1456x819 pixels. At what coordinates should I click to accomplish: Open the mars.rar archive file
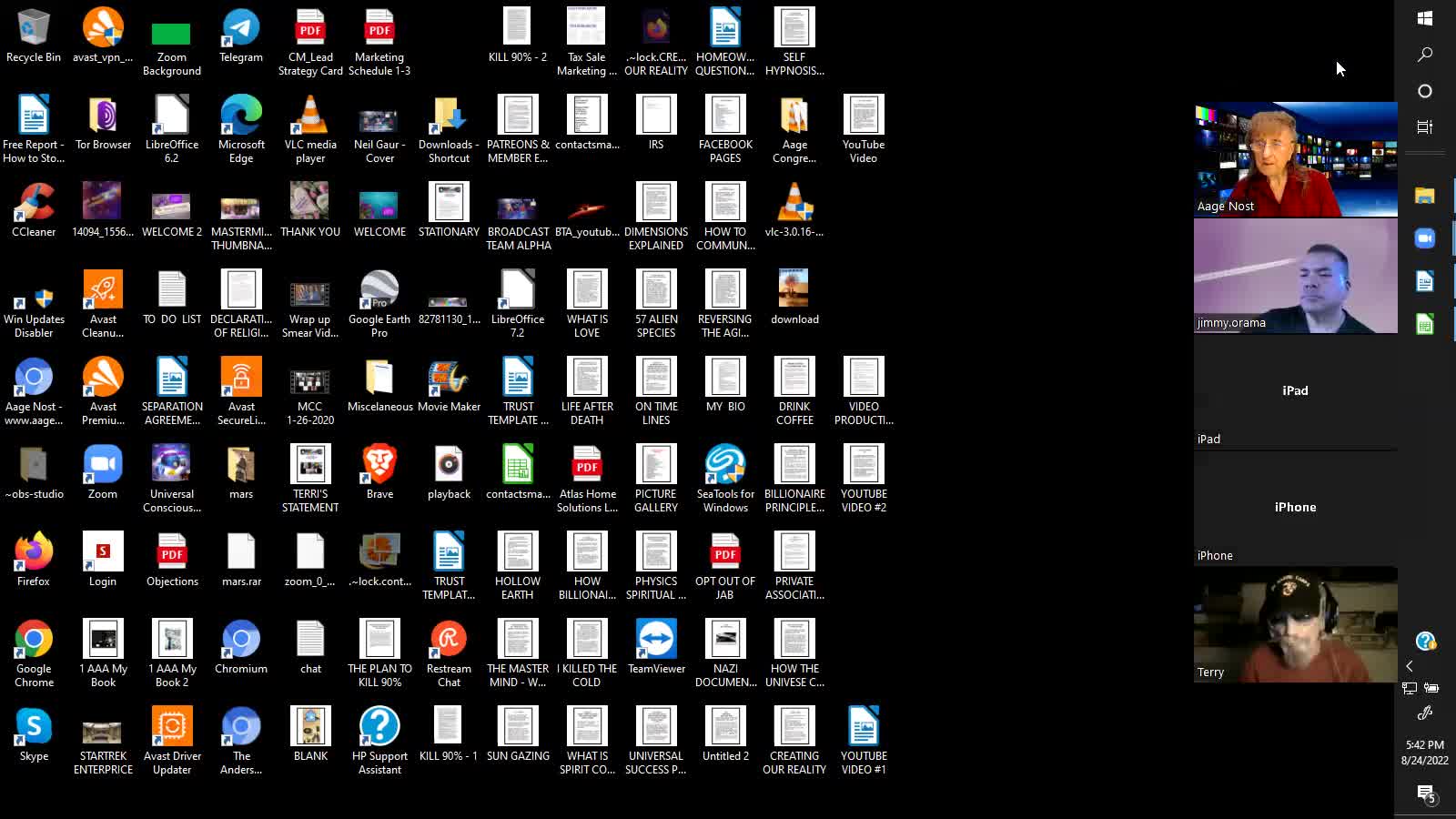tap(241, 561)
